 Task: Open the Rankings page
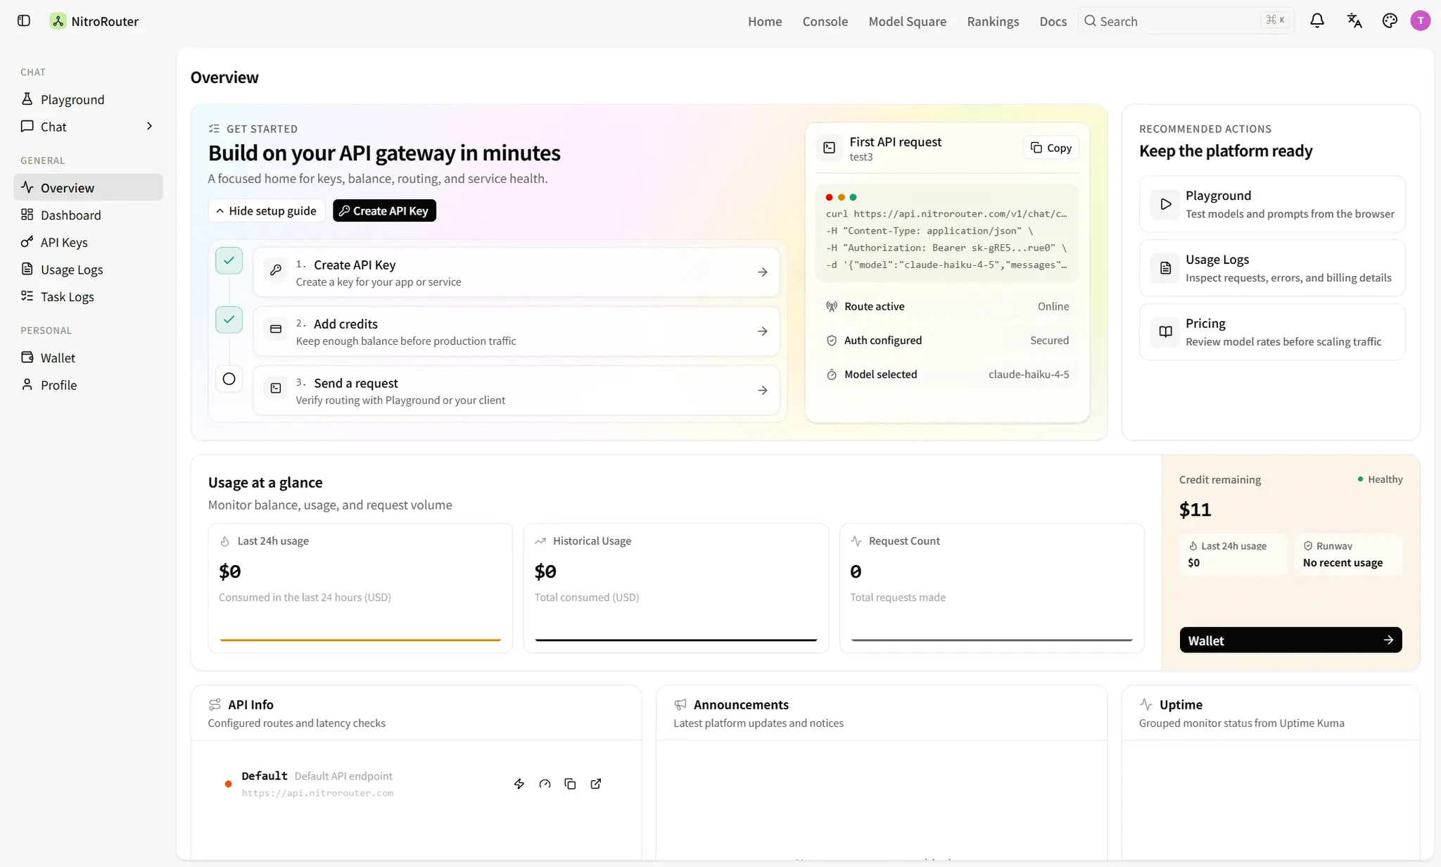[993, 21]
